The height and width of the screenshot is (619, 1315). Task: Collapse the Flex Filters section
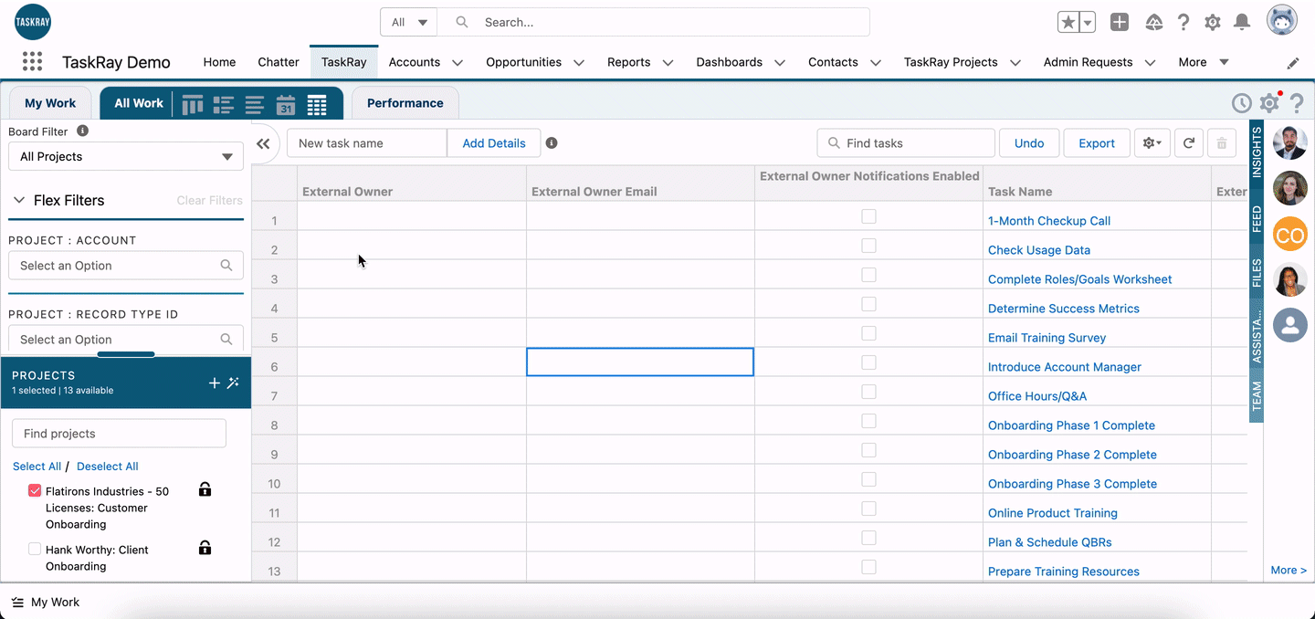click(18, 201)
